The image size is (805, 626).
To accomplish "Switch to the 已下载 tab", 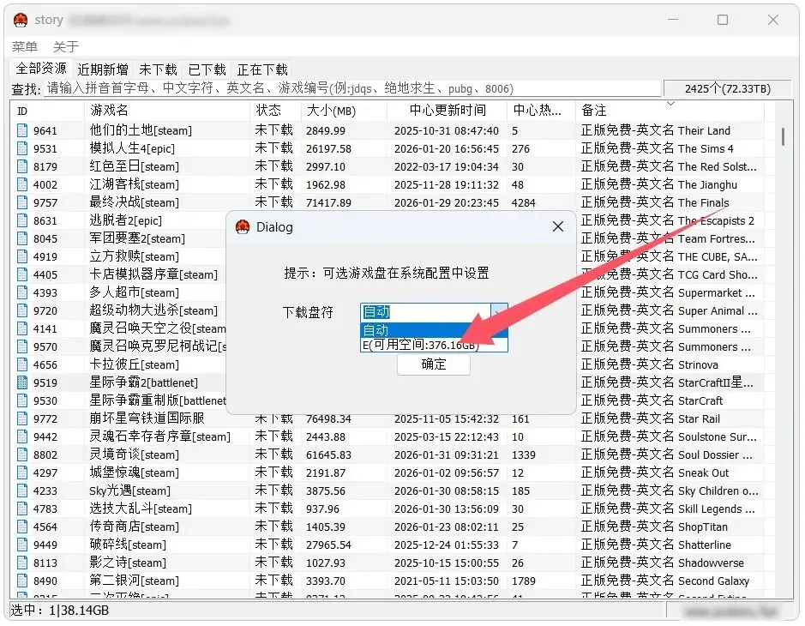I will click(207, 69).
